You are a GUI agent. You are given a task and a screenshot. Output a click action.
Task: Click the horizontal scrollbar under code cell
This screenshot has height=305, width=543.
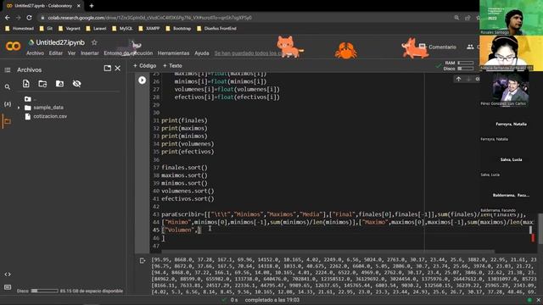(x=328, y=252)
